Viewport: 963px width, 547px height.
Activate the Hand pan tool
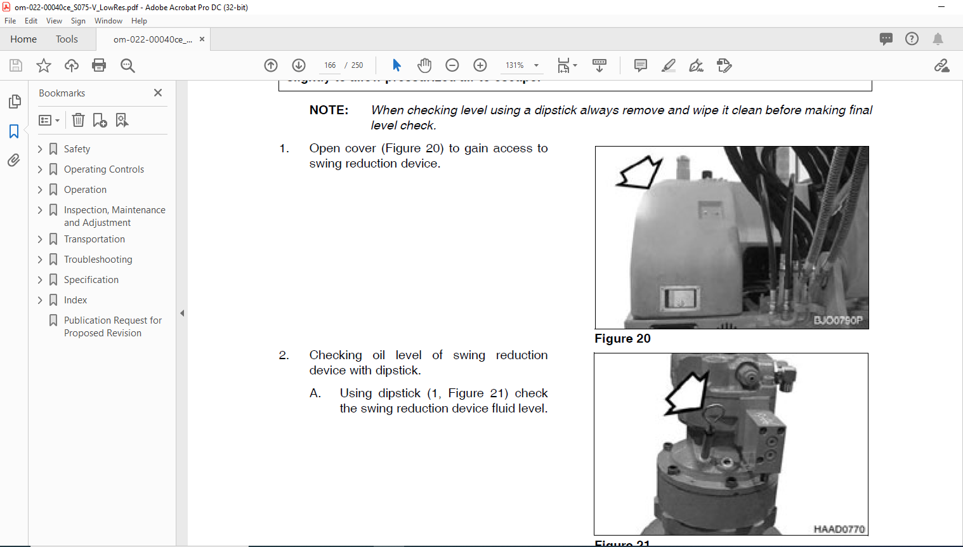click(x=424, y=65)
